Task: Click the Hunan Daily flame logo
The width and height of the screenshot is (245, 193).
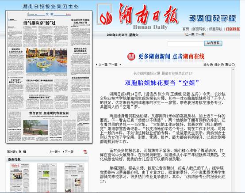Action: click(x=106, y=19)
